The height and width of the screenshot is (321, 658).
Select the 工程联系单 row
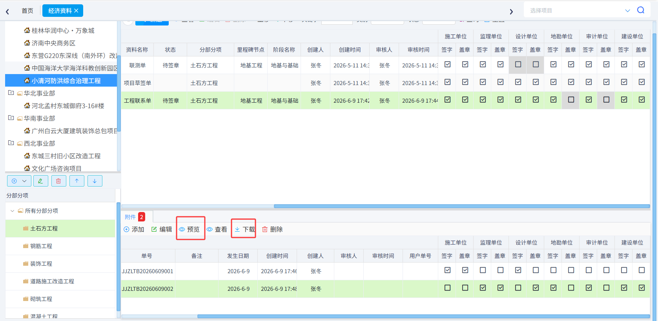coord(385,100)
